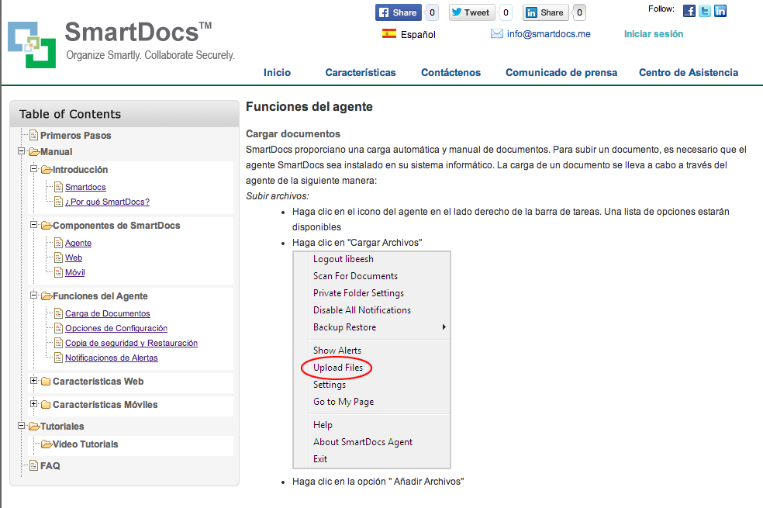This screenshot has width=763, height=508.
Task: Click the agent context menu screenshot image
Action: coord(371,360)
